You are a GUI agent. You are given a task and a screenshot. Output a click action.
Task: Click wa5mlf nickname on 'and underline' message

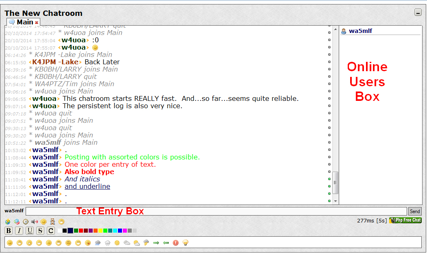click(x=46, y=187)
